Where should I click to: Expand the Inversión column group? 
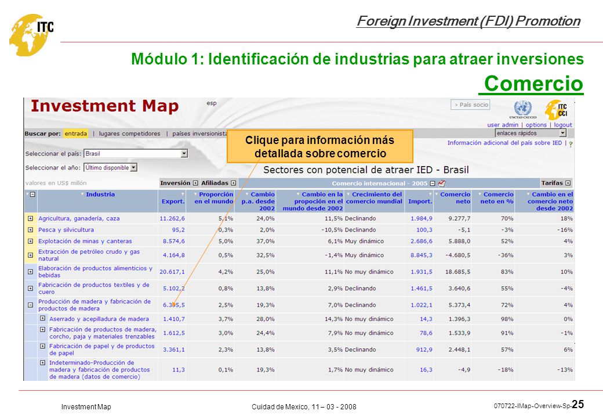pyautogui.click(x=195, y=183)
